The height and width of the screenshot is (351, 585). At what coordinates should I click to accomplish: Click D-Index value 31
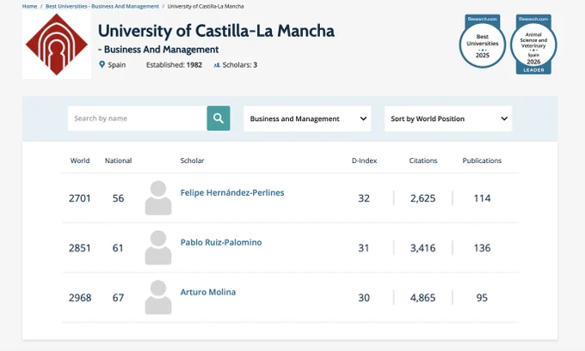click(x=364, y=248)
